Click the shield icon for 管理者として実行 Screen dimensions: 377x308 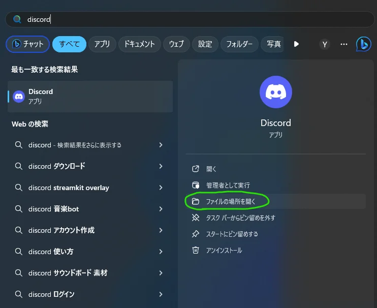click(196, 185)
